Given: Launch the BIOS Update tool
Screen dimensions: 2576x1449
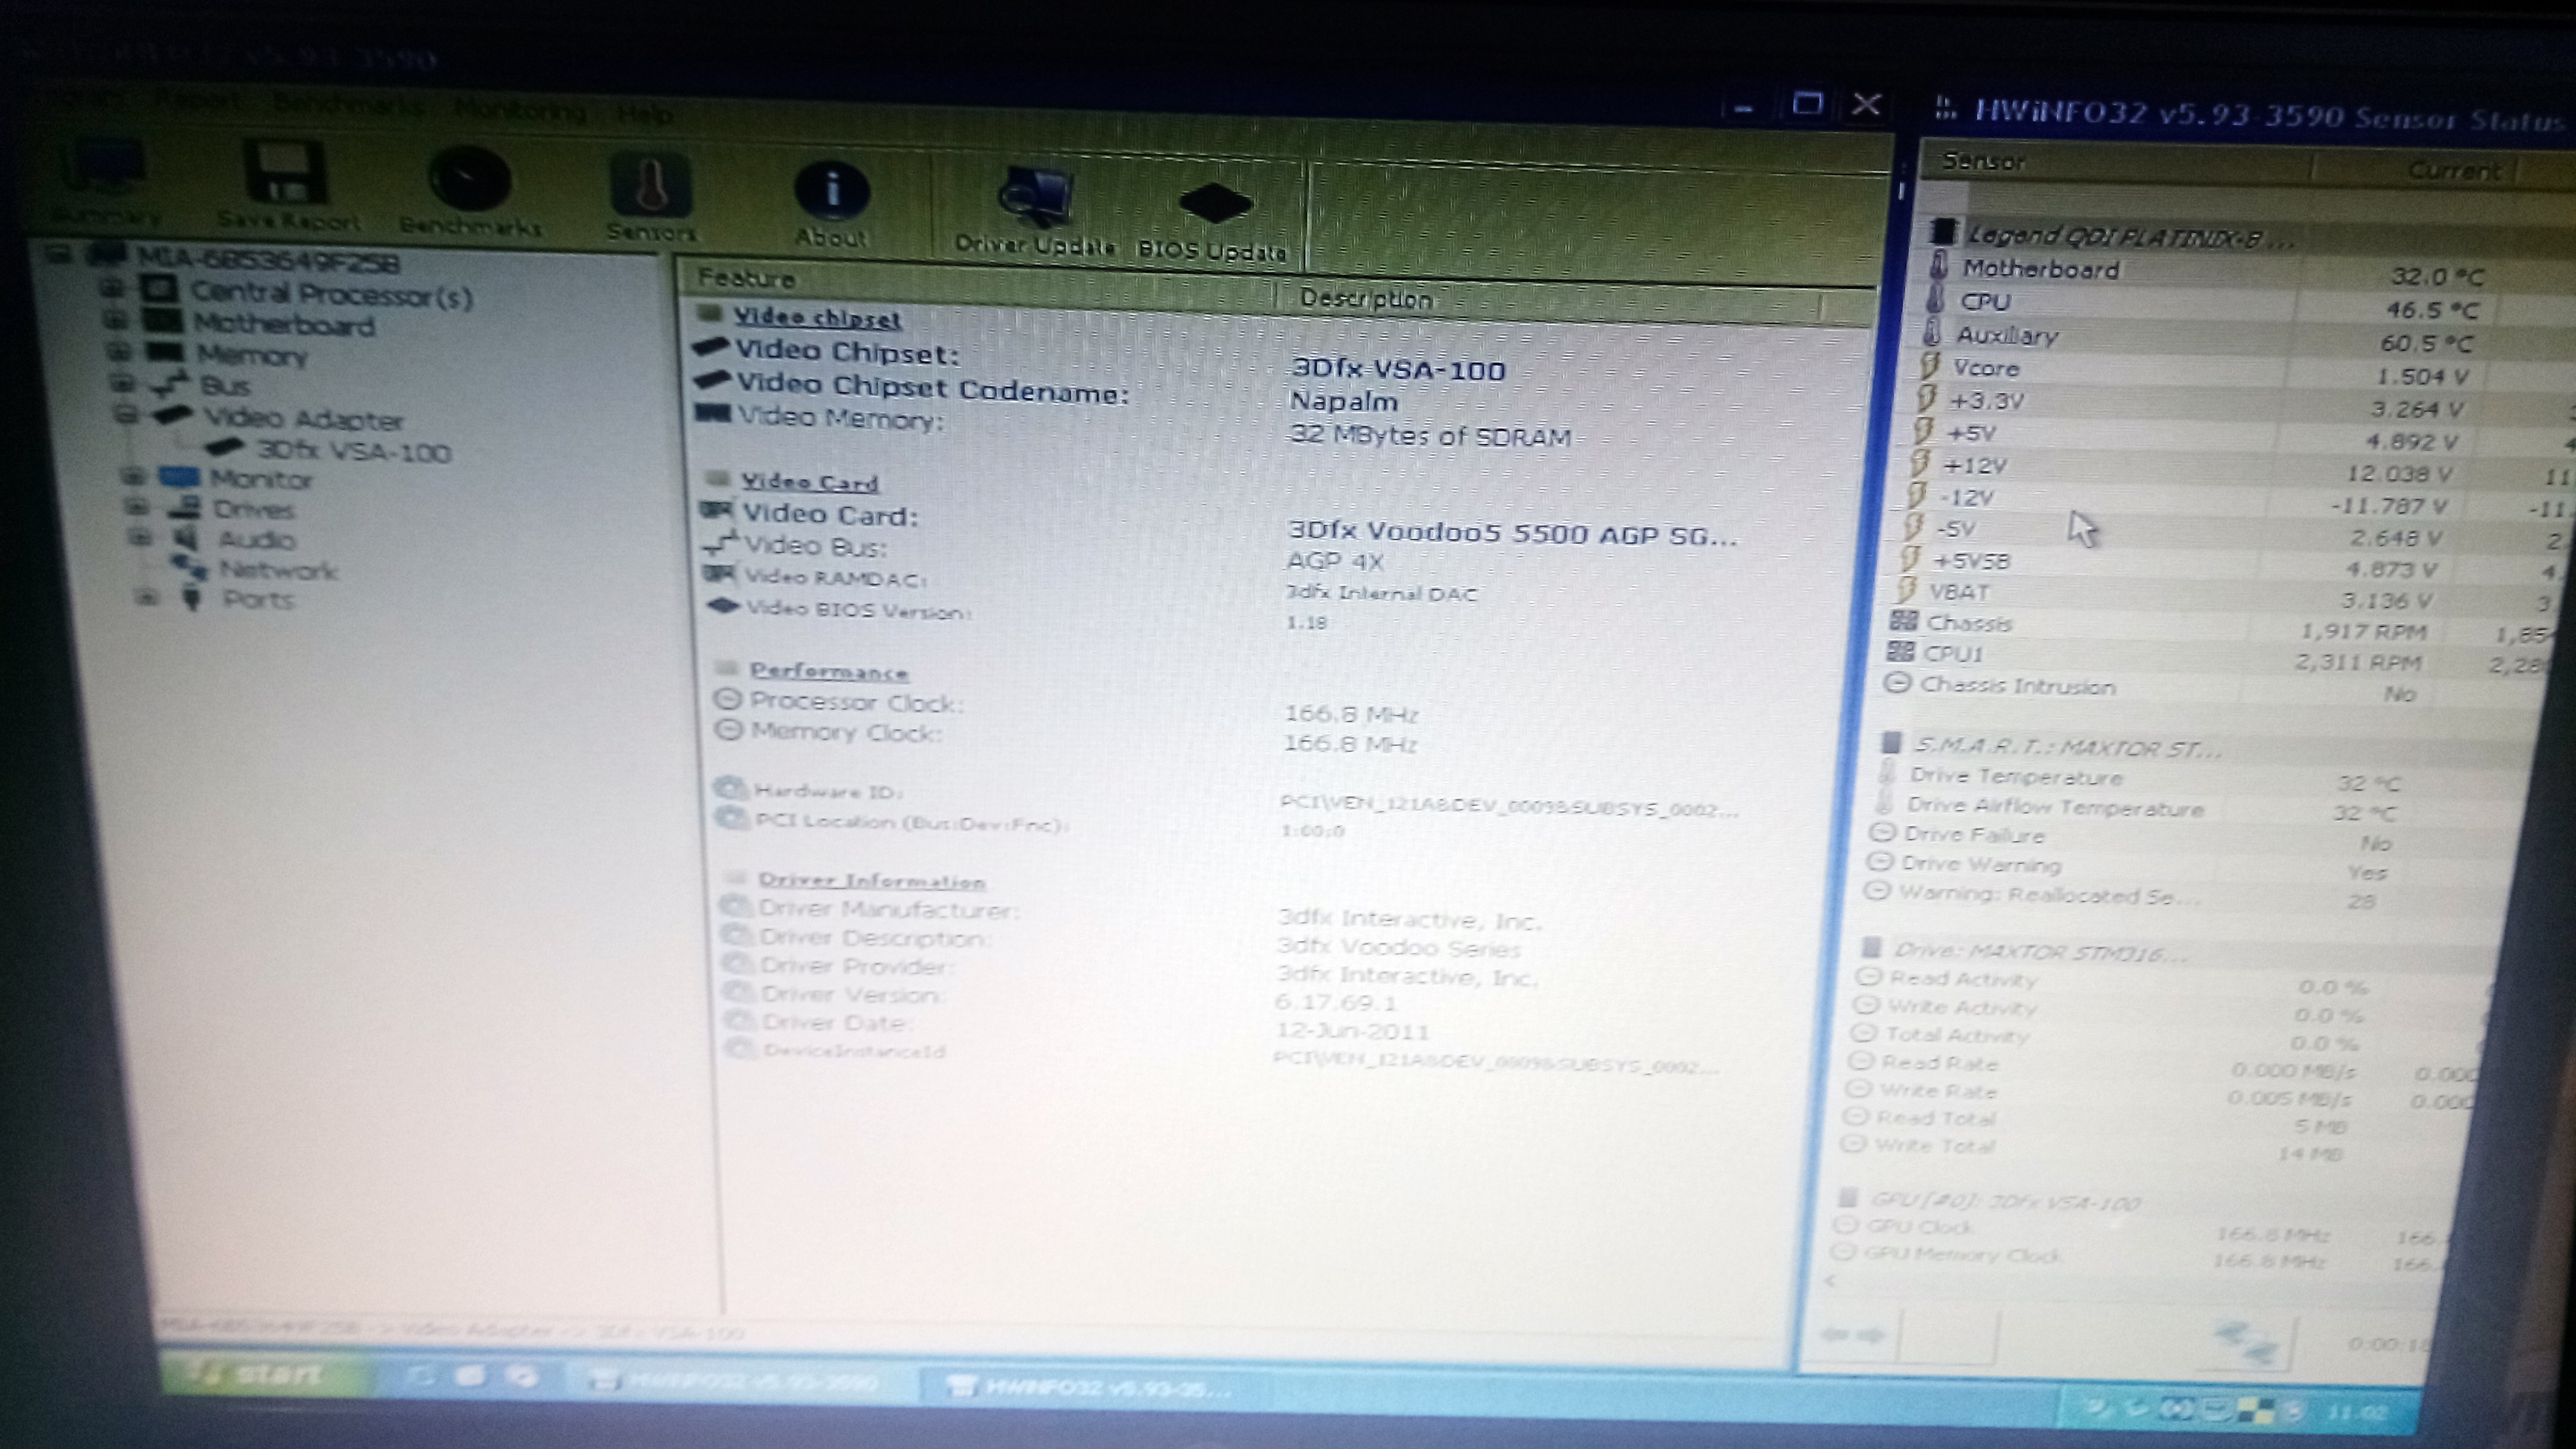Looking at the screenshot, I should (1212, 221).
